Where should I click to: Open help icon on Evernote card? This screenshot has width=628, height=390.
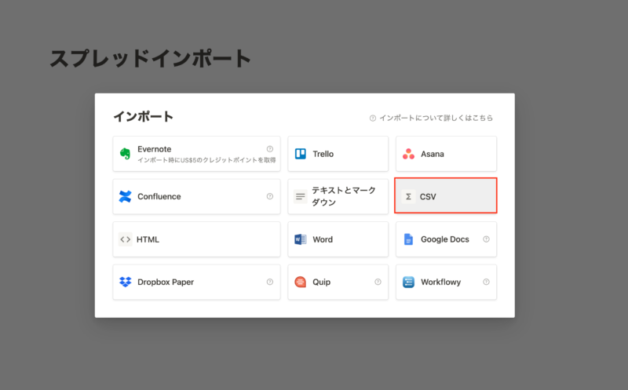[x=270, y=149]
